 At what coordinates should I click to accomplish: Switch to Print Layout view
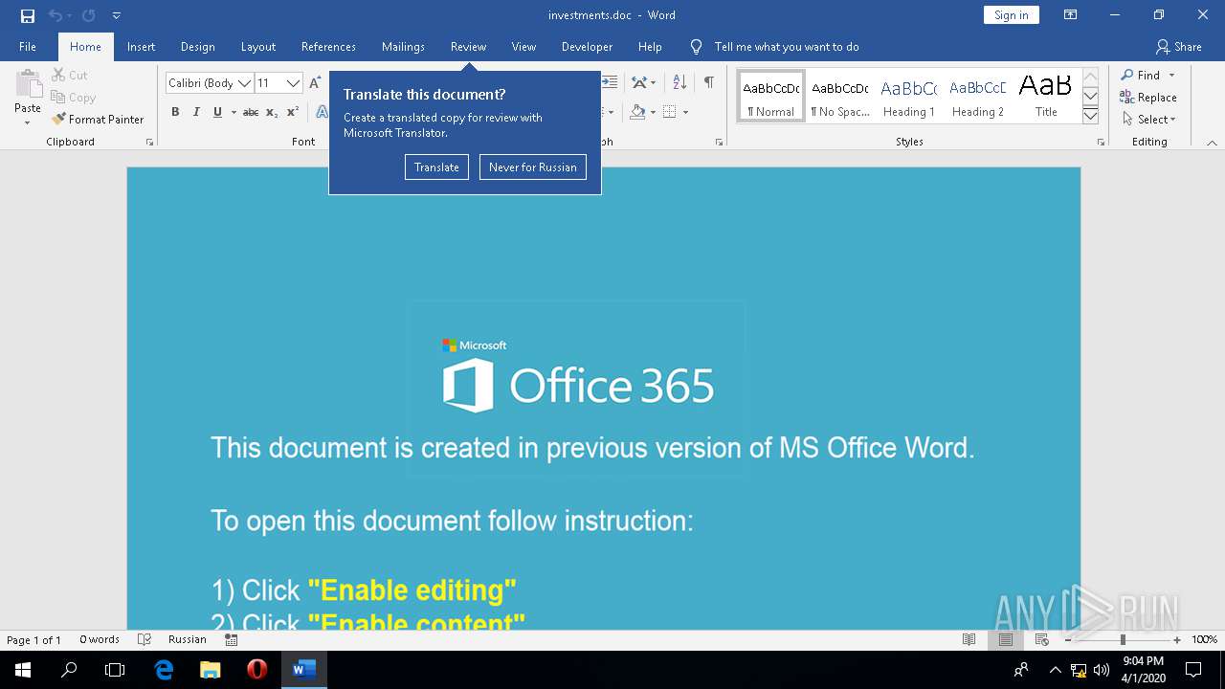(1005, 640)
